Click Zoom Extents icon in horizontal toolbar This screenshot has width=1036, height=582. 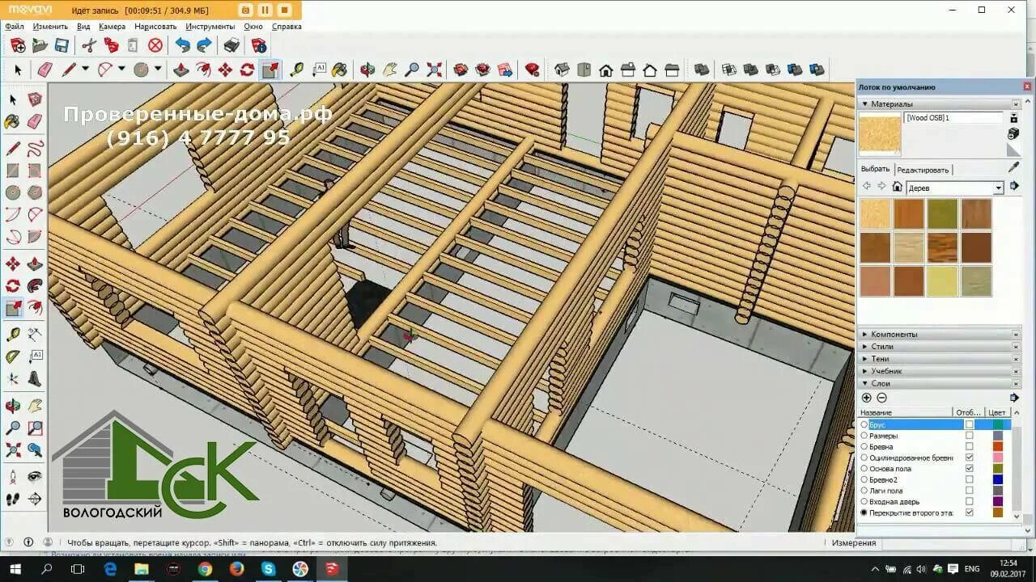[x=435, y=70]
